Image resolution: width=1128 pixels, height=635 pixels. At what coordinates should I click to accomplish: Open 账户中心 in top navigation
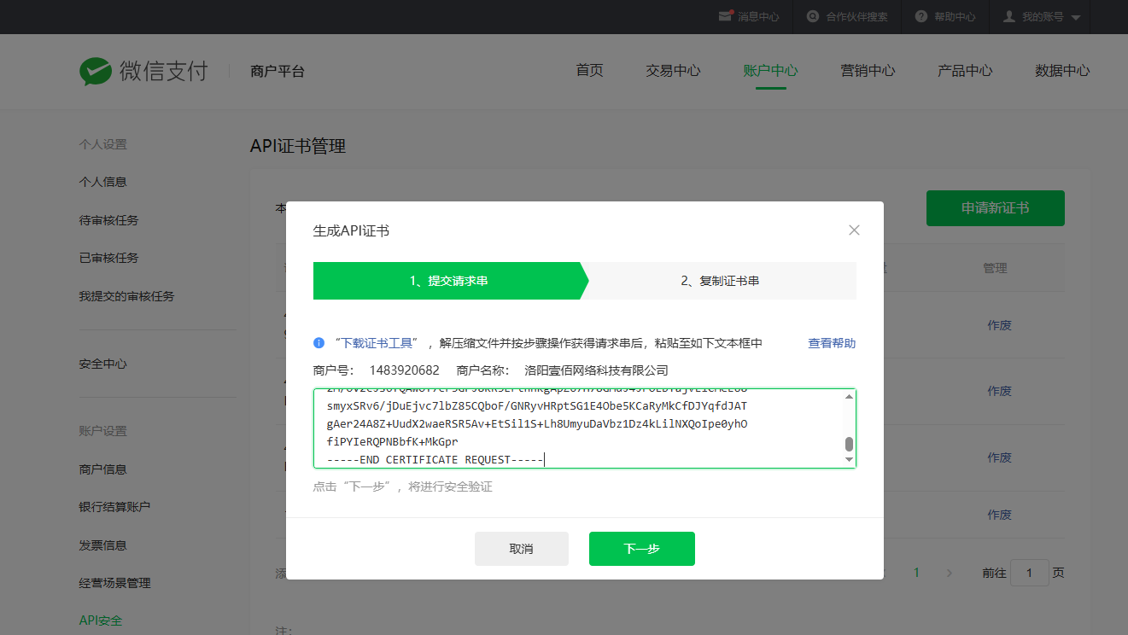coord(770,71)
